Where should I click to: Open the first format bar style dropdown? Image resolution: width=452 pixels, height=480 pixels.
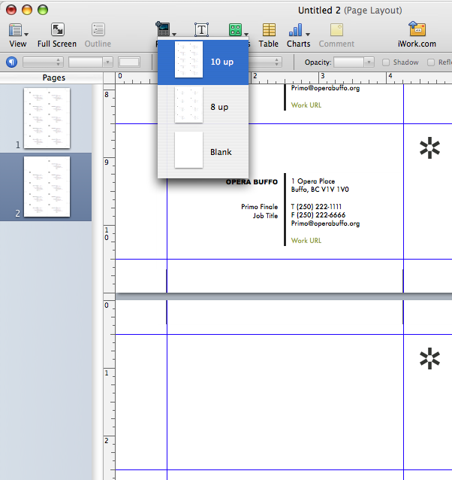tap(43, 62)
